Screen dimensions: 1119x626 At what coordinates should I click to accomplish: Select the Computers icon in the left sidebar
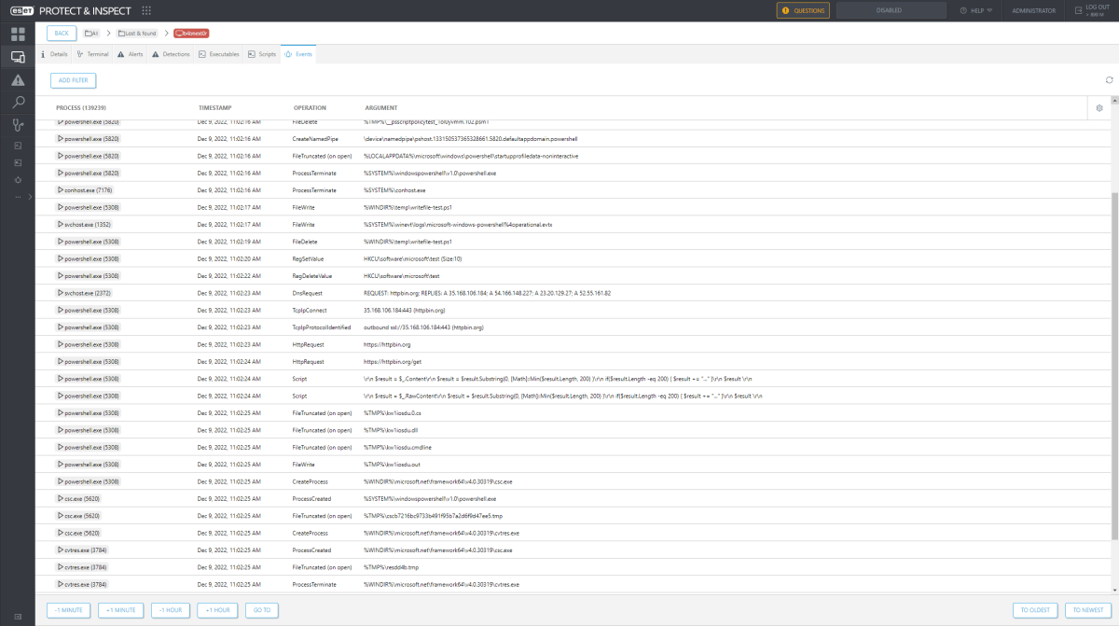click(17, 56)
